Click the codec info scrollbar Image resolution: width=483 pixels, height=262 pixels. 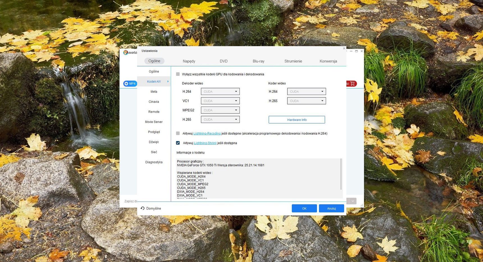click(x=341, y=174)
